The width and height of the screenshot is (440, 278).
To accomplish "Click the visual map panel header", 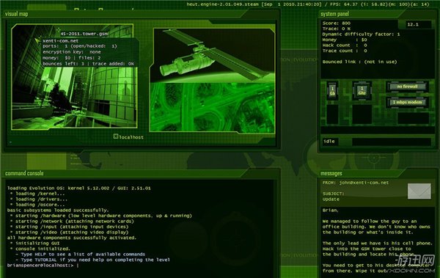I will [x=17, y=14].
